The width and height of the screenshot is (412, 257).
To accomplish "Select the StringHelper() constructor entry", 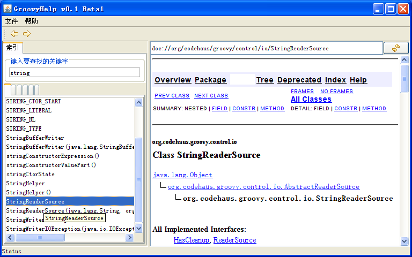I will pyautogui.click(x=70, y=192).
